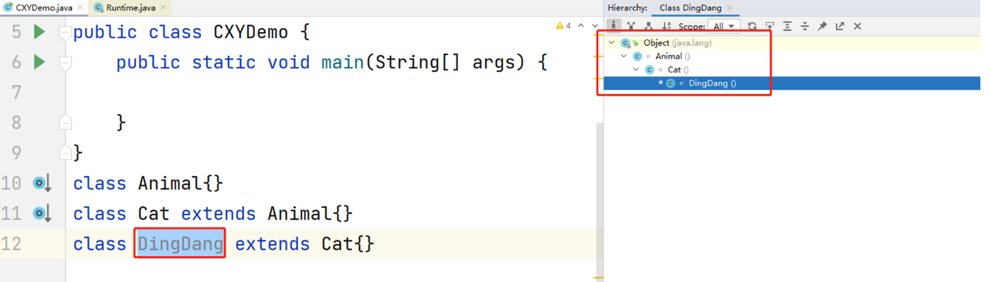
Task: Go to the next highlighted problem arrow
Action: [x=595, y=26]
